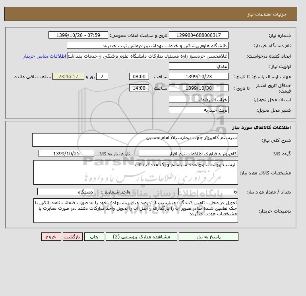Image resolution: width=306 pixels, height=296 pixels.
Task: Select the need number field 1299004688000317
Action: click(x=198, y=35)
